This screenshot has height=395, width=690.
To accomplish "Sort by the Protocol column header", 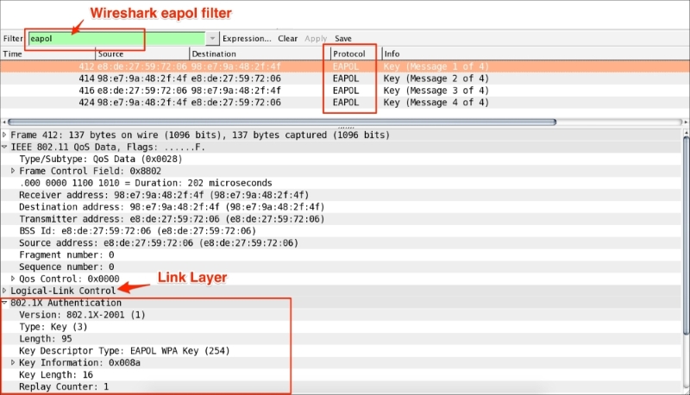I will coord(355,53).
